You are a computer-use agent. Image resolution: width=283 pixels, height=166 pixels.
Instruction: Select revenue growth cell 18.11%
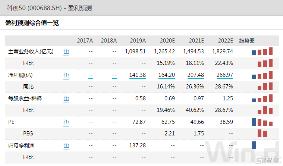coord(195,63)
